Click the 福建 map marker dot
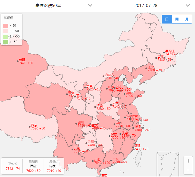 coord(133,147)
